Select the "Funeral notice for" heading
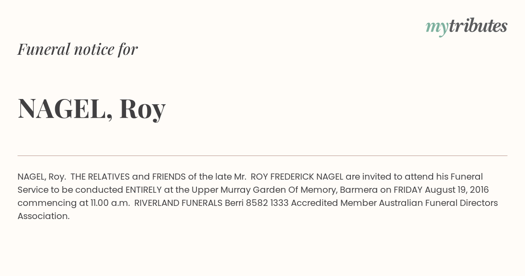This screenshot has height=276, width=525. (x=77, y=49)
